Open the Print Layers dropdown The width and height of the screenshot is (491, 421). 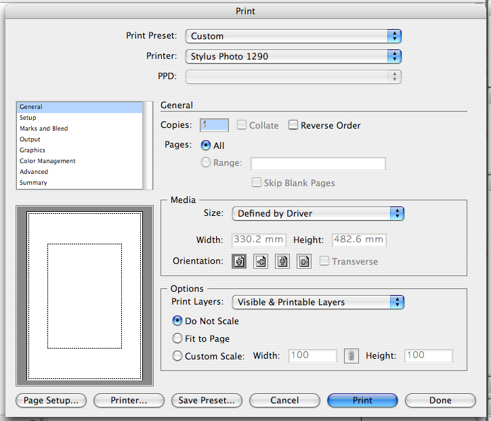[x=318, y=302]
